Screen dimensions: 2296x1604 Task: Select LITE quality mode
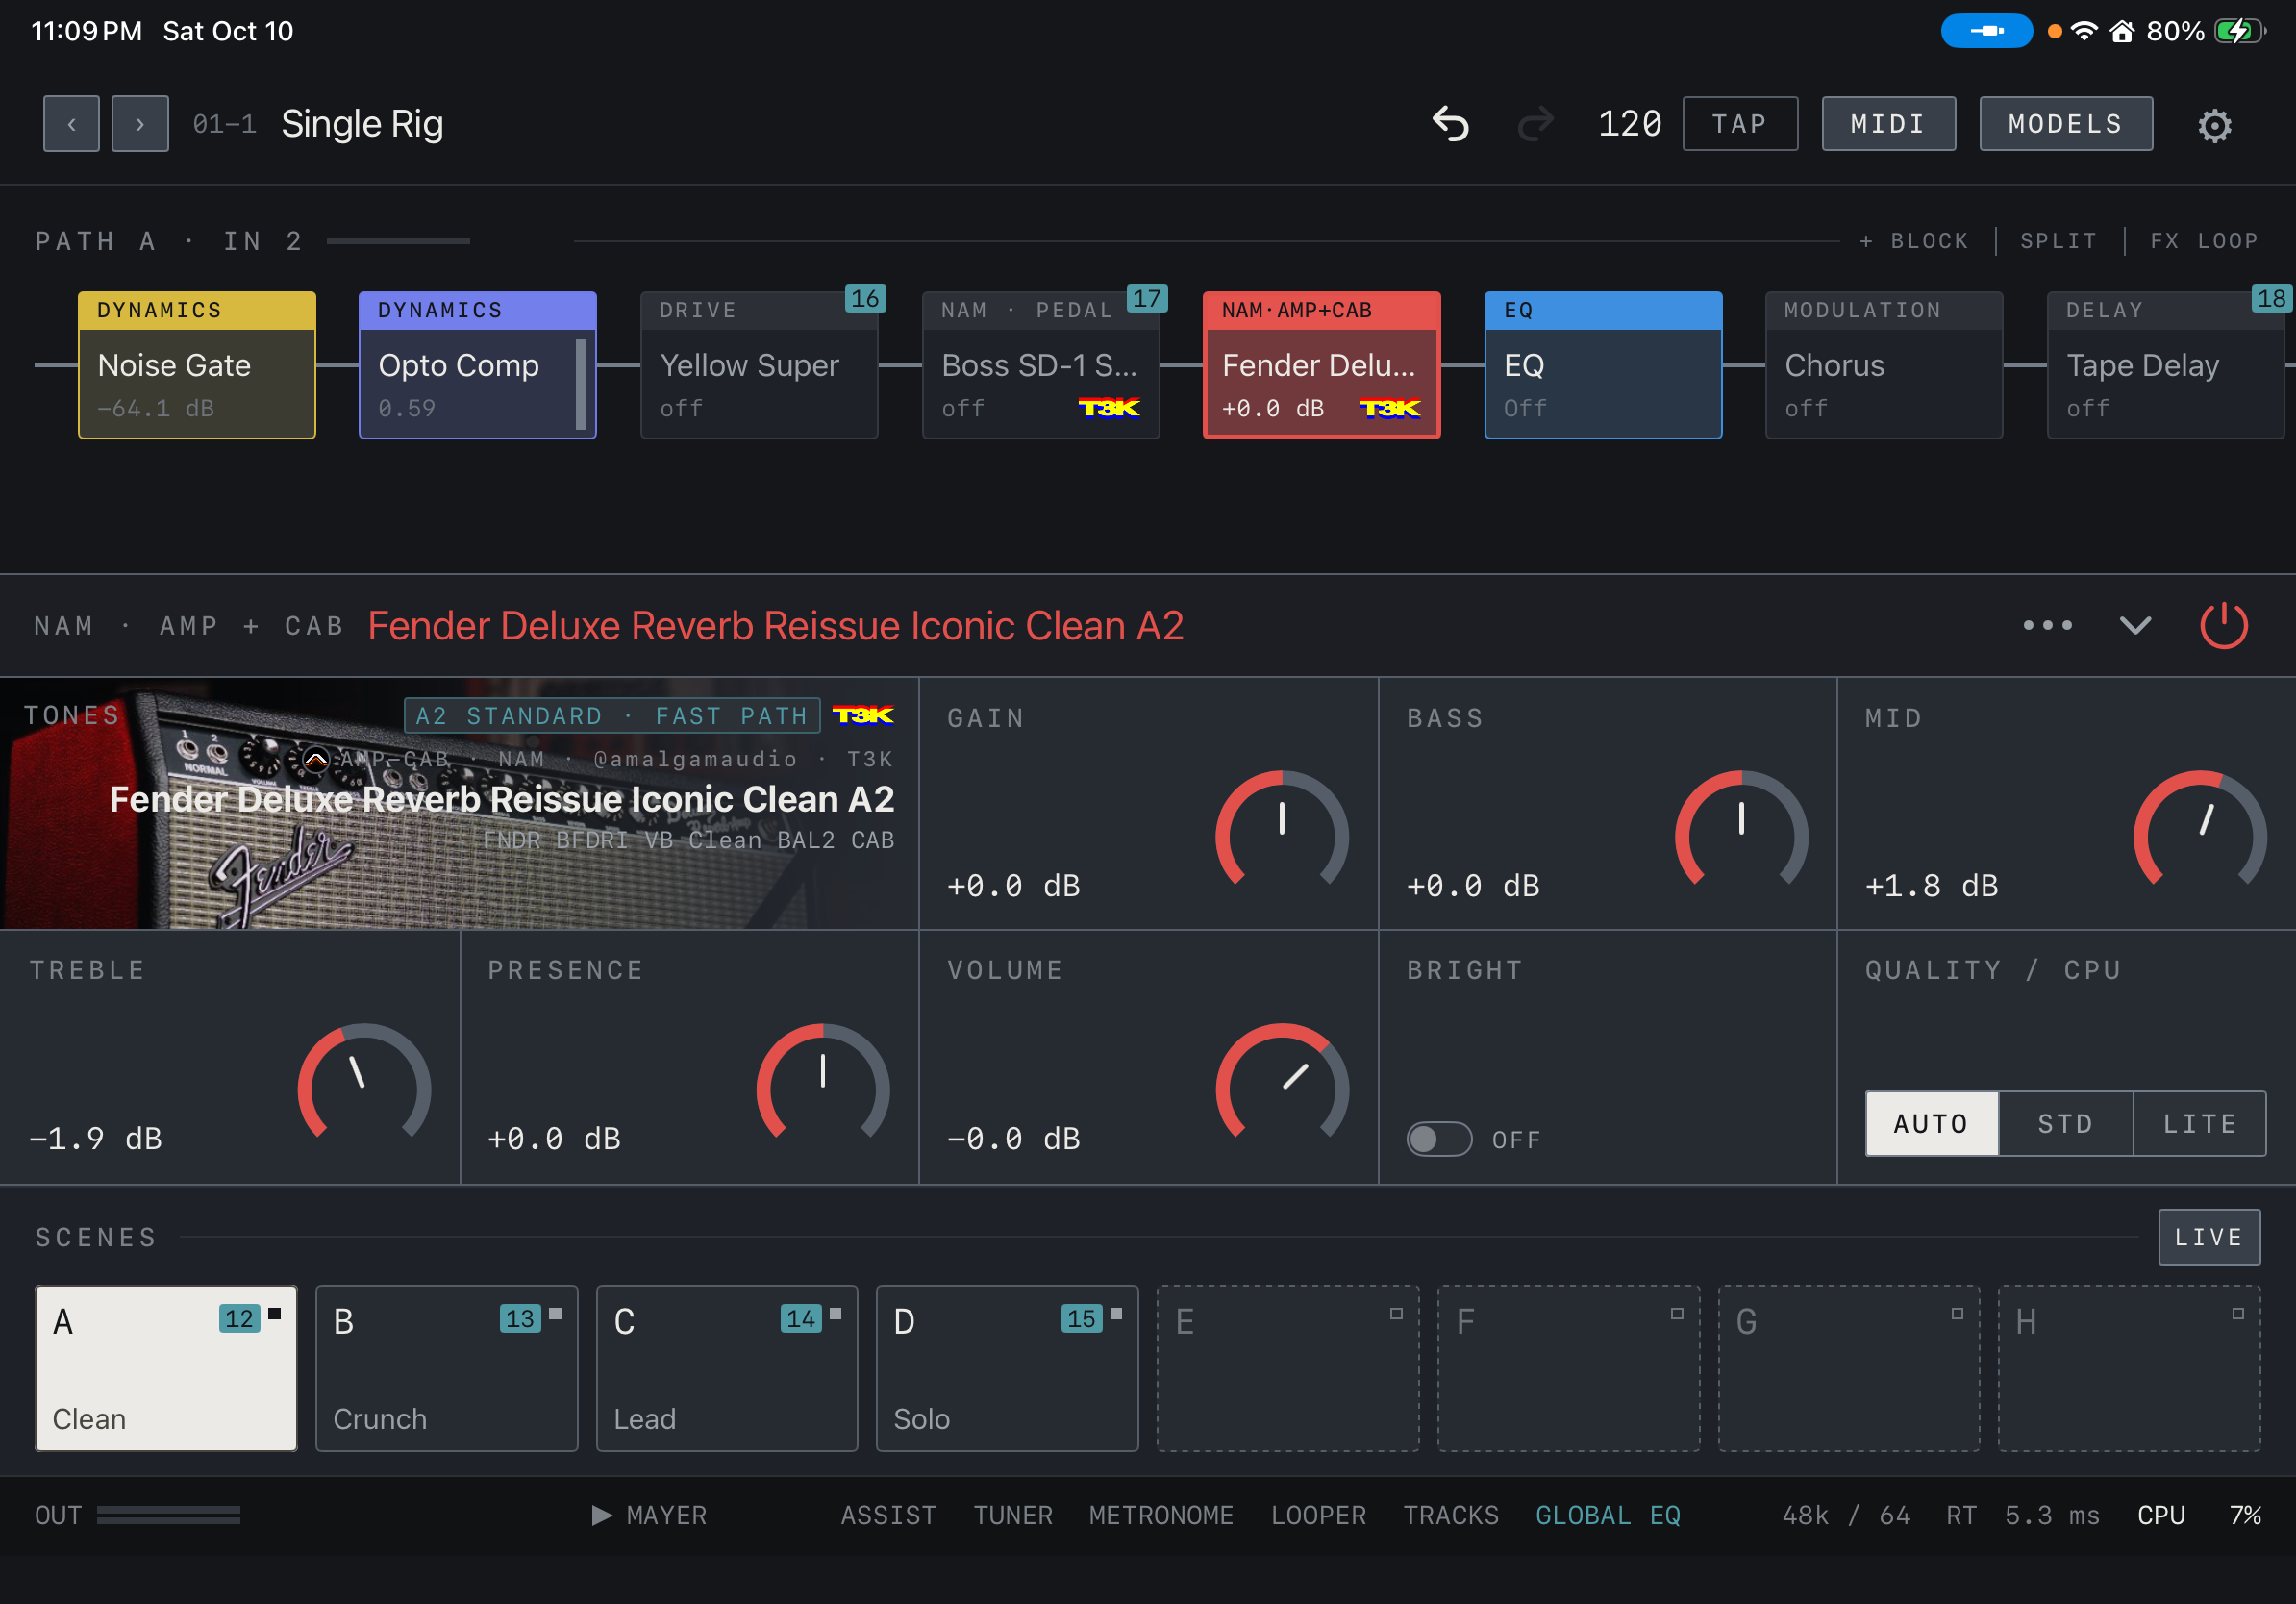coord(2199,1123)
